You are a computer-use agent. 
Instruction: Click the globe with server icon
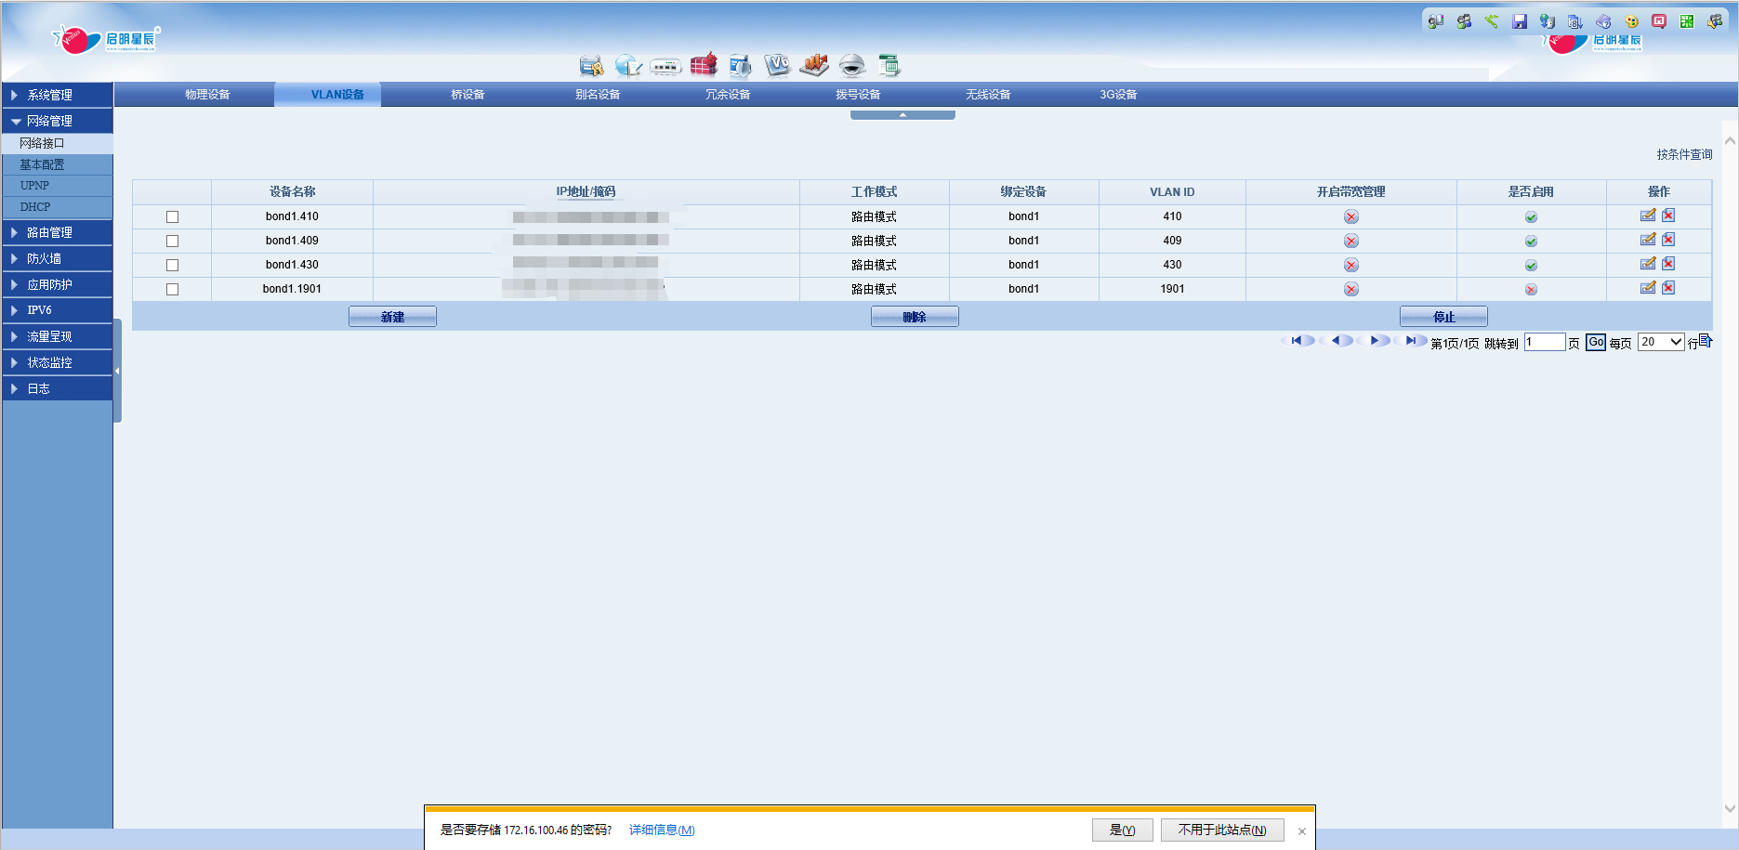pyautogui.click(x=1548, y=21)
